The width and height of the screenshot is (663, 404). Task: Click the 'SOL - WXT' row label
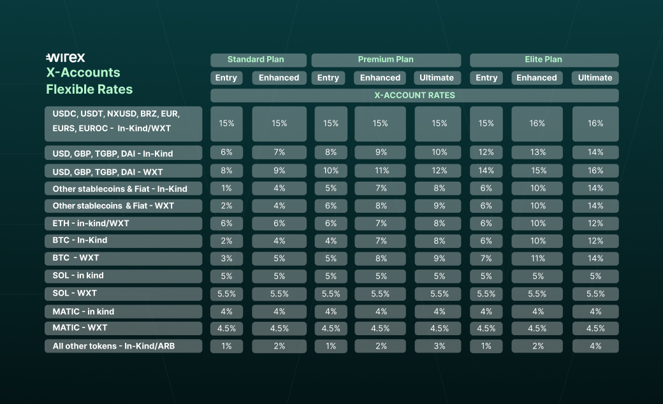124,294
